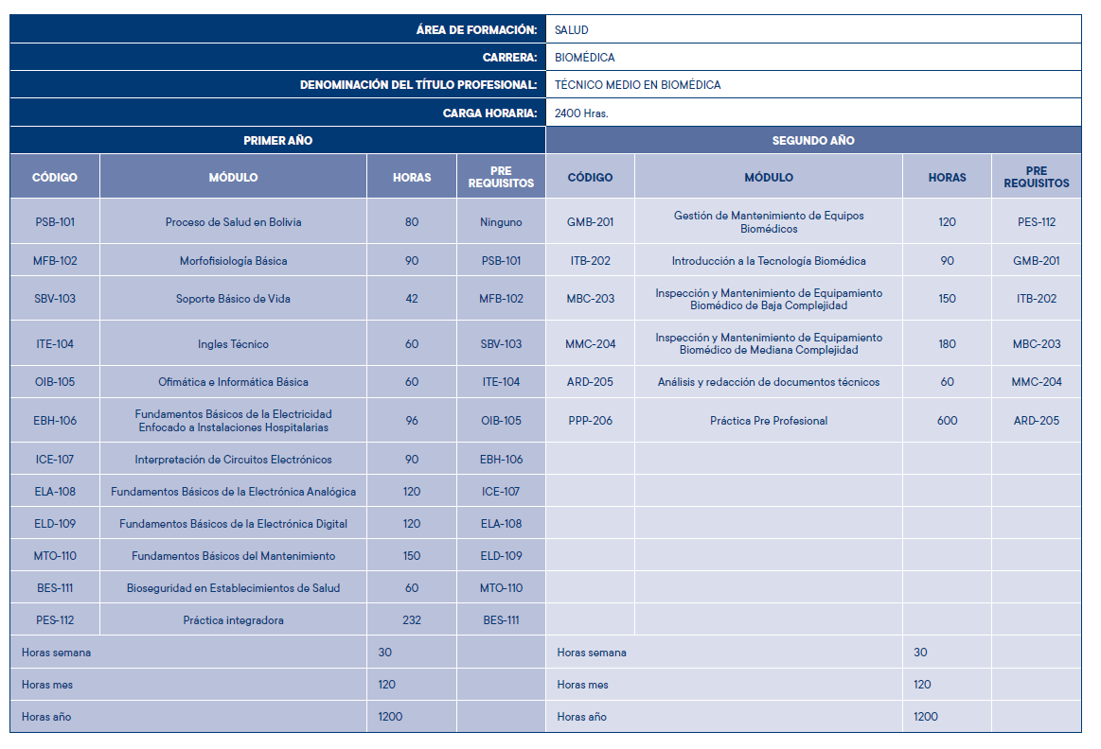Select code cell 'PPP-206'
The width and height of the screenshot is (1101, 749).
590,420
